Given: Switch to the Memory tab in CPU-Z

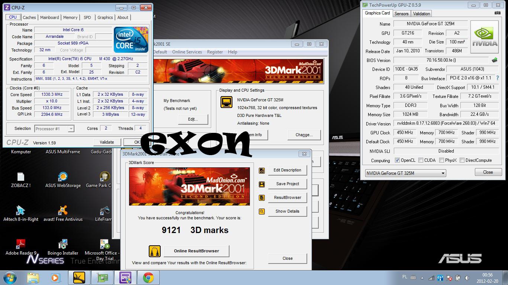Looking at the screenshot, I should (x=70, y=17).
